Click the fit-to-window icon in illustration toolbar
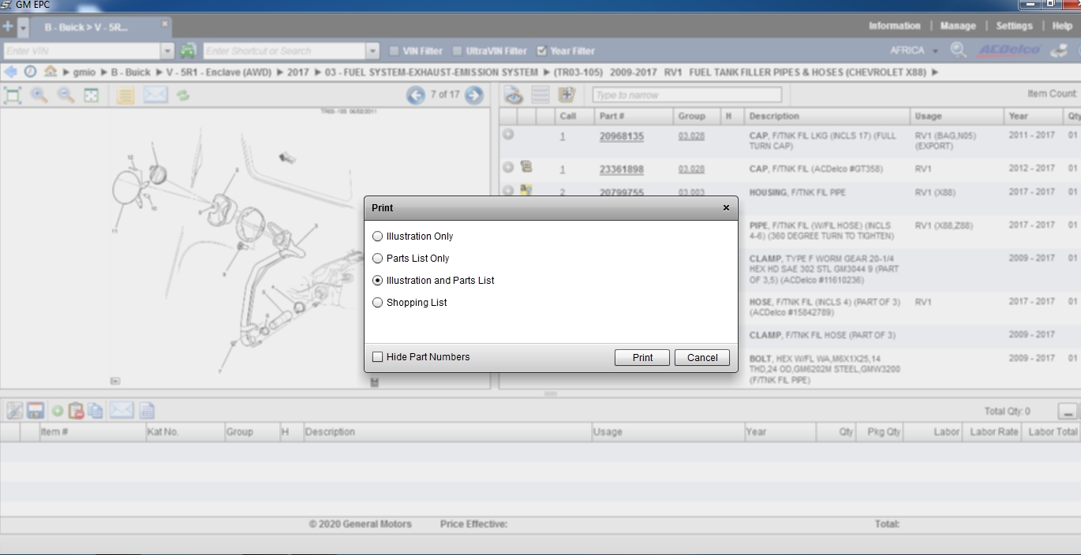This screenshot has height=555, width=1081. 13,95
